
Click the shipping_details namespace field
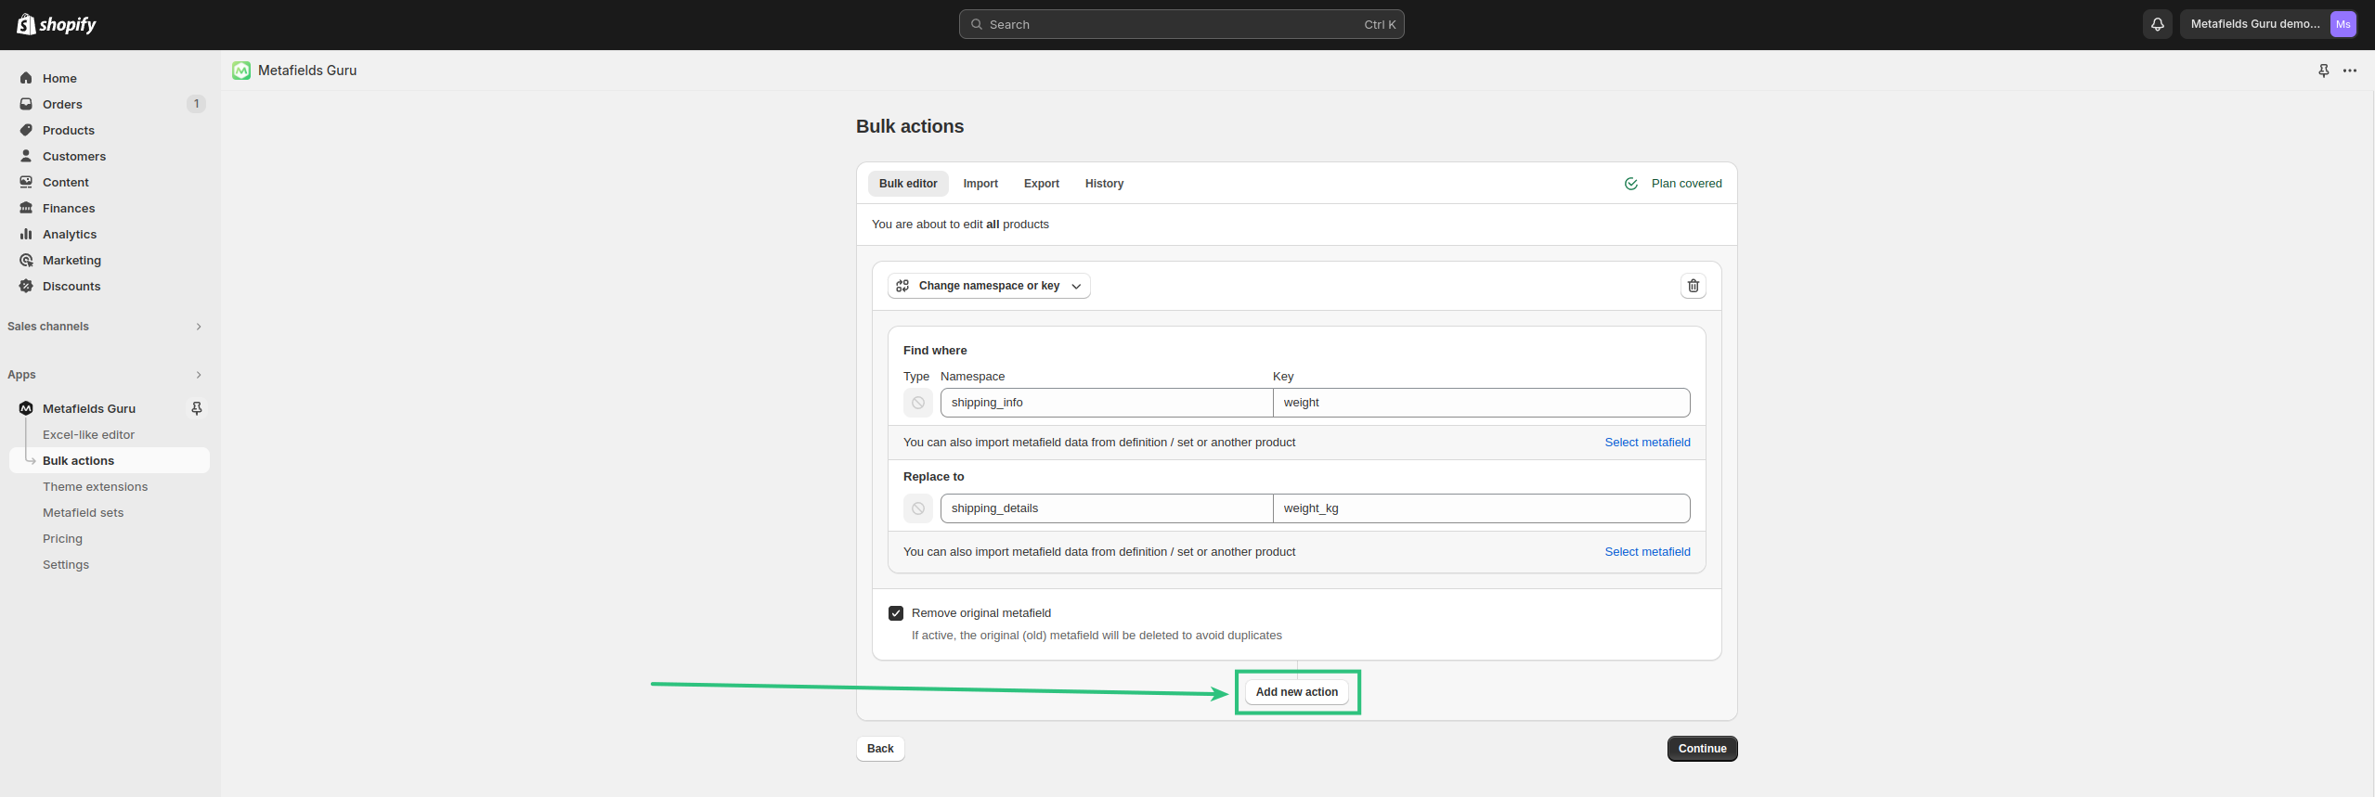(1106, 508)
